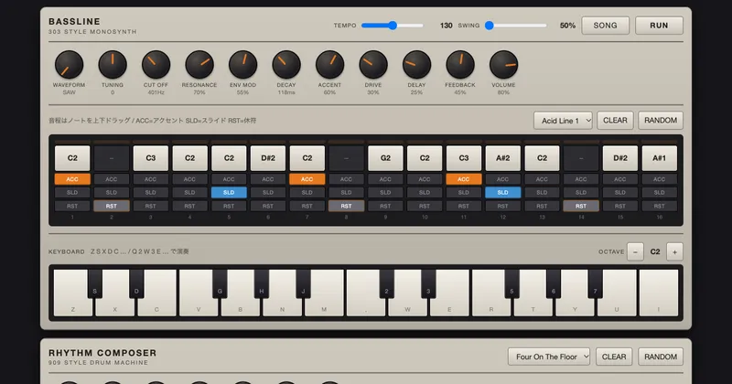The height and width of the screenshot is (384, 732).
Task: Click the CUT OFF knob
Action: click(156, 65)
